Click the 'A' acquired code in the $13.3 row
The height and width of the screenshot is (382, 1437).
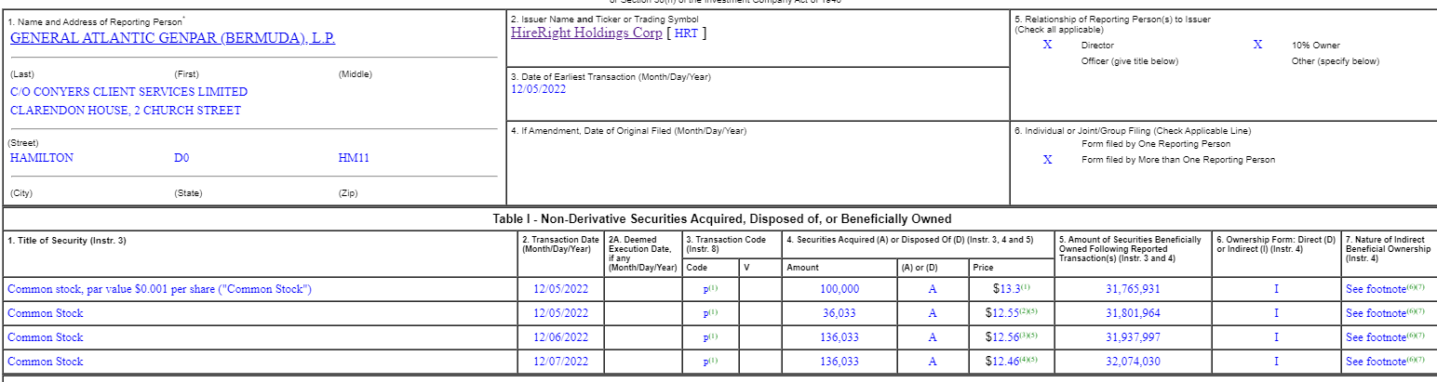coord(932,289)
